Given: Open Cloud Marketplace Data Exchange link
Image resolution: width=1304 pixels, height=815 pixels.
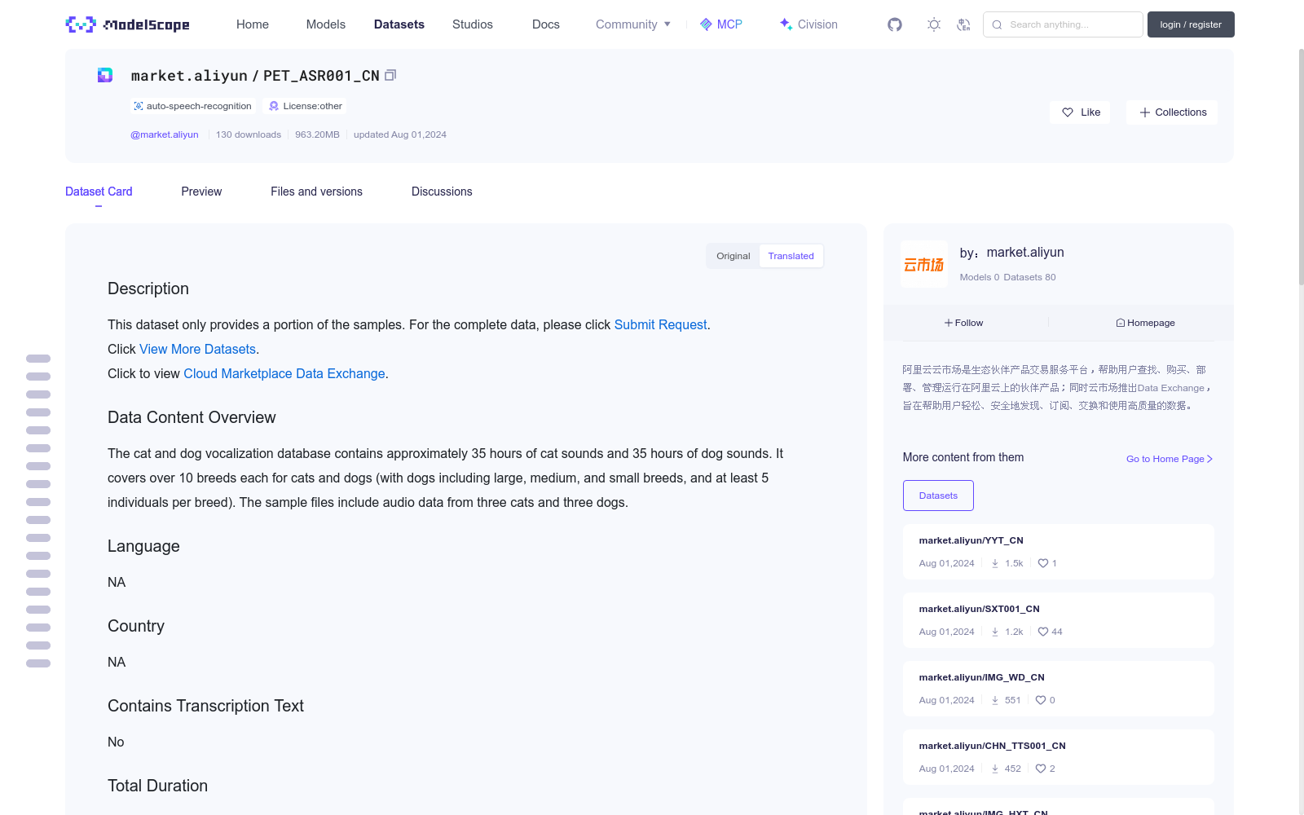Looking at the screenshot, I should (284, 373).
